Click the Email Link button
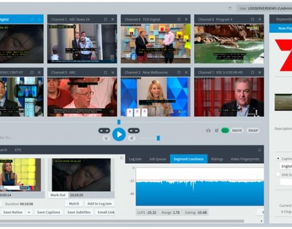The image size is (292, 229). click(x=105, y=212)
